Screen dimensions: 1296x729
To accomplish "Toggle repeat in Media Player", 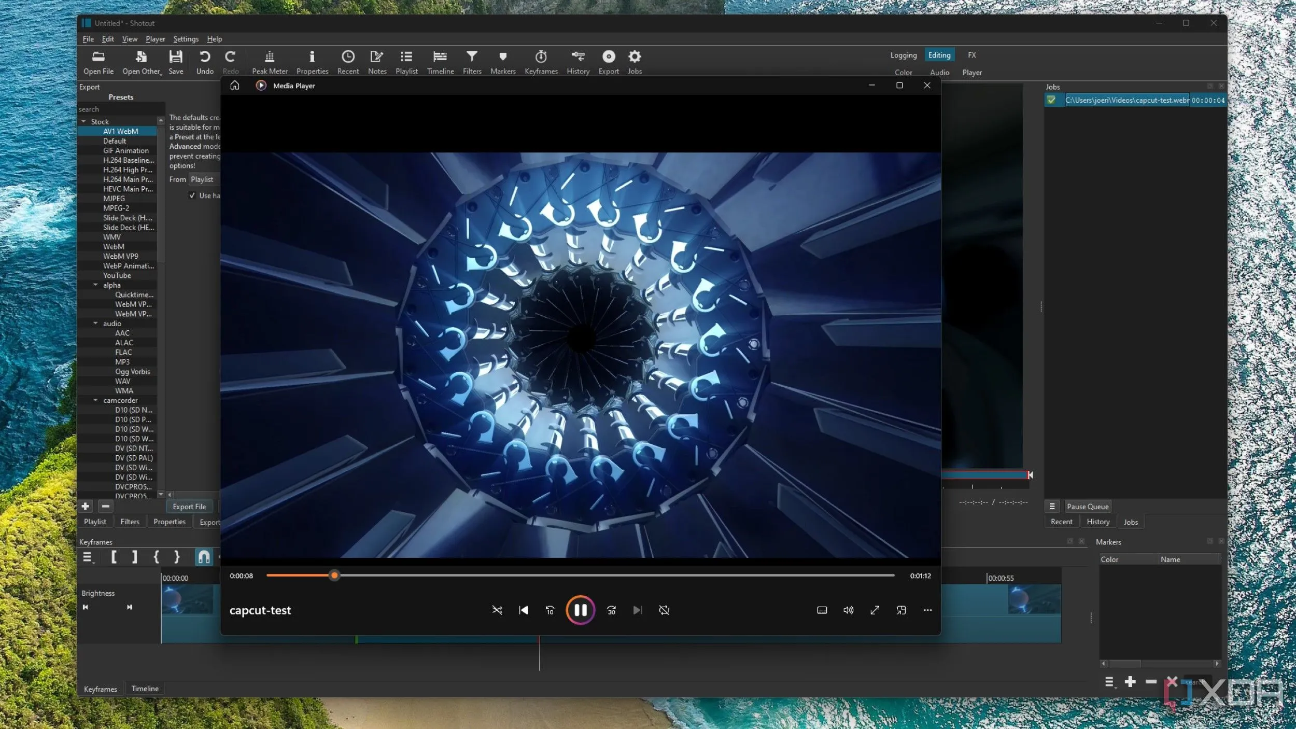I will coord(664,610).
